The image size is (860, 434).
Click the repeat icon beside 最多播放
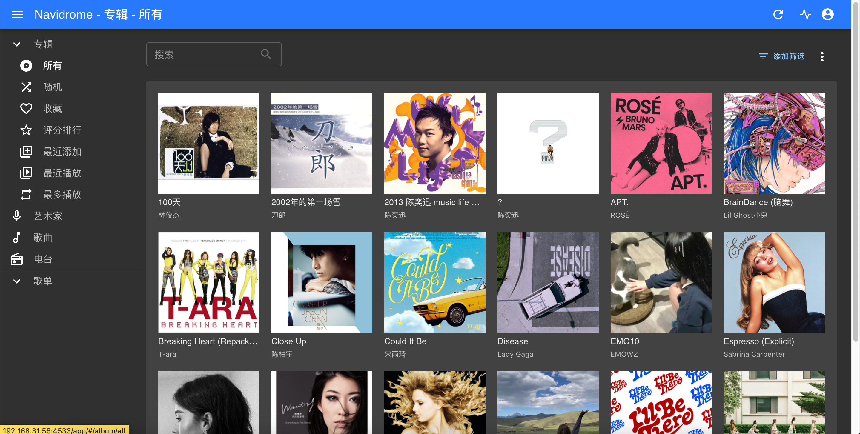click(x=26, y=195)
